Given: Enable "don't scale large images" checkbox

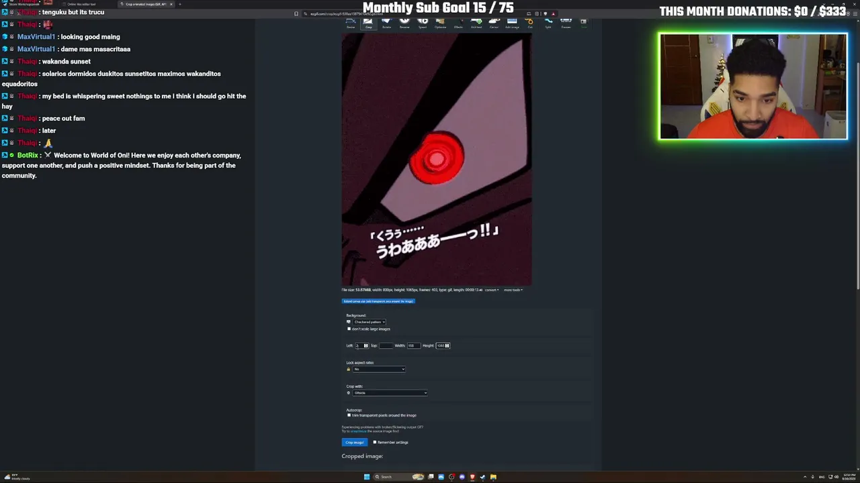Looking at the screenshot, I should (349, 329).
